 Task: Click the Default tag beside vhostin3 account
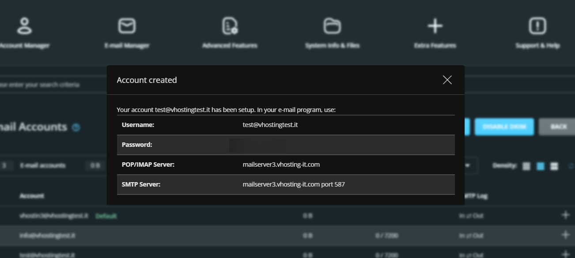[106, 216]
